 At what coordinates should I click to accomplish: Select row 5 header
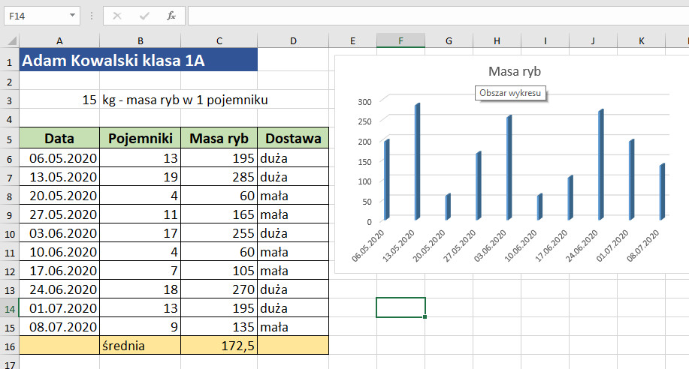10,139
